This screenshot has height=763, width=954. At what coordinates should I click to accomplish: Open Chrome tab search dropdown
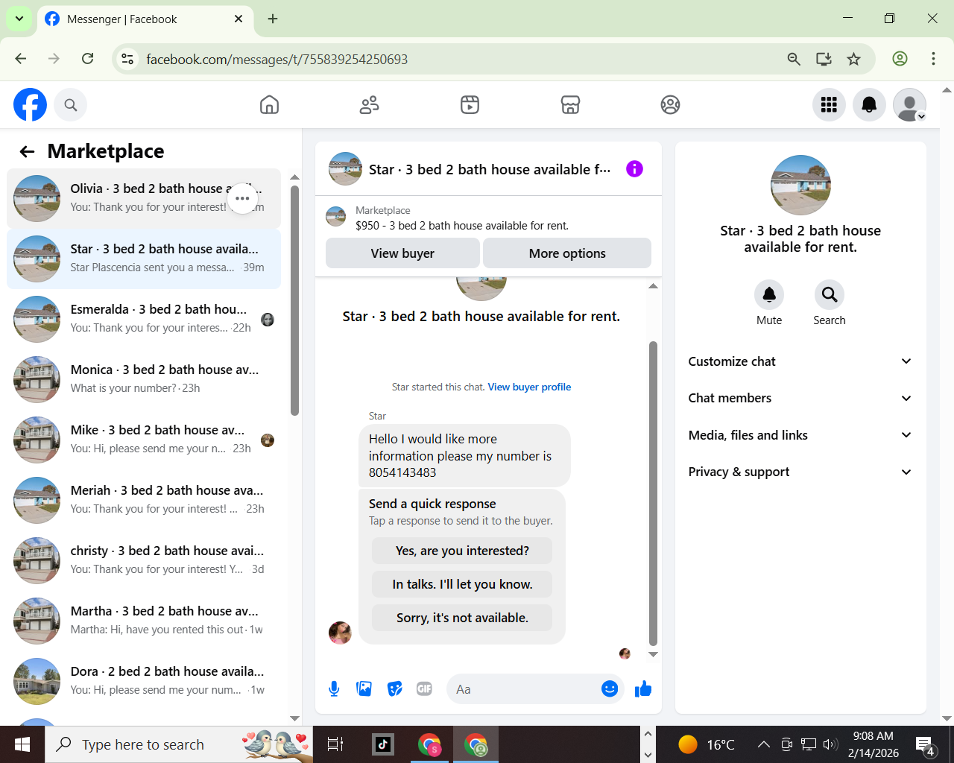pos(19,19)
